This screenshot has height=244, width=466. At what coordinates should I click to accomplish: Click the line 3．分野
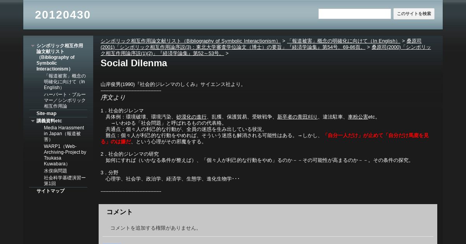pyautogui.click(x=110, y=173)
